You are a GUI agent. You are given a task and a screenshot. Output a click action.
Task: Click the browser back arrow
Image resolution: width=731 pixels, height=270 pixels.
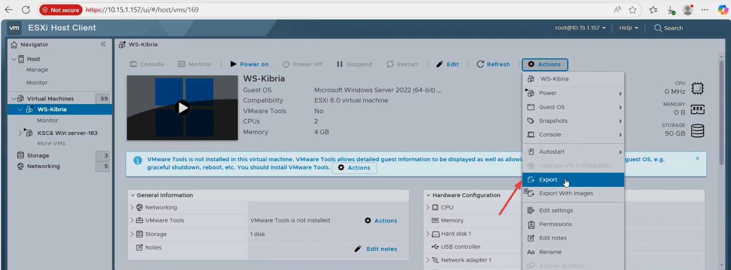(9, 10)
